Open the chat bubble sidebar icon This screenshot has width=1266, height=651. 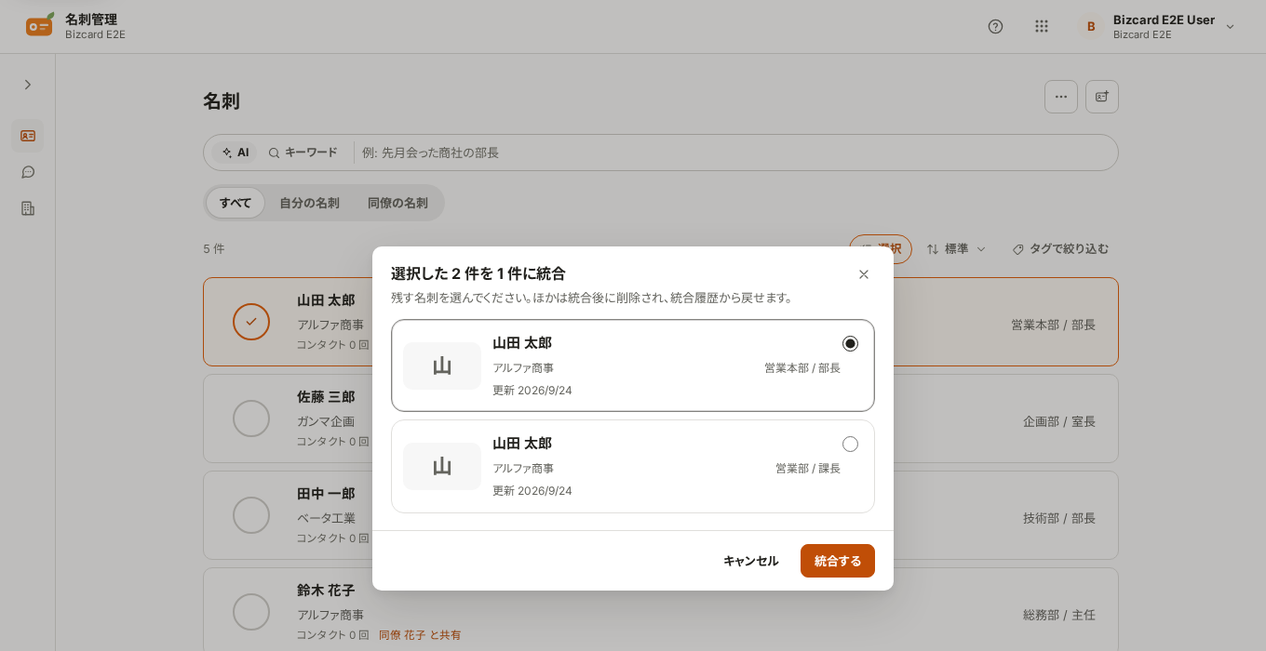pyautogui.click(x=28, y=172)
